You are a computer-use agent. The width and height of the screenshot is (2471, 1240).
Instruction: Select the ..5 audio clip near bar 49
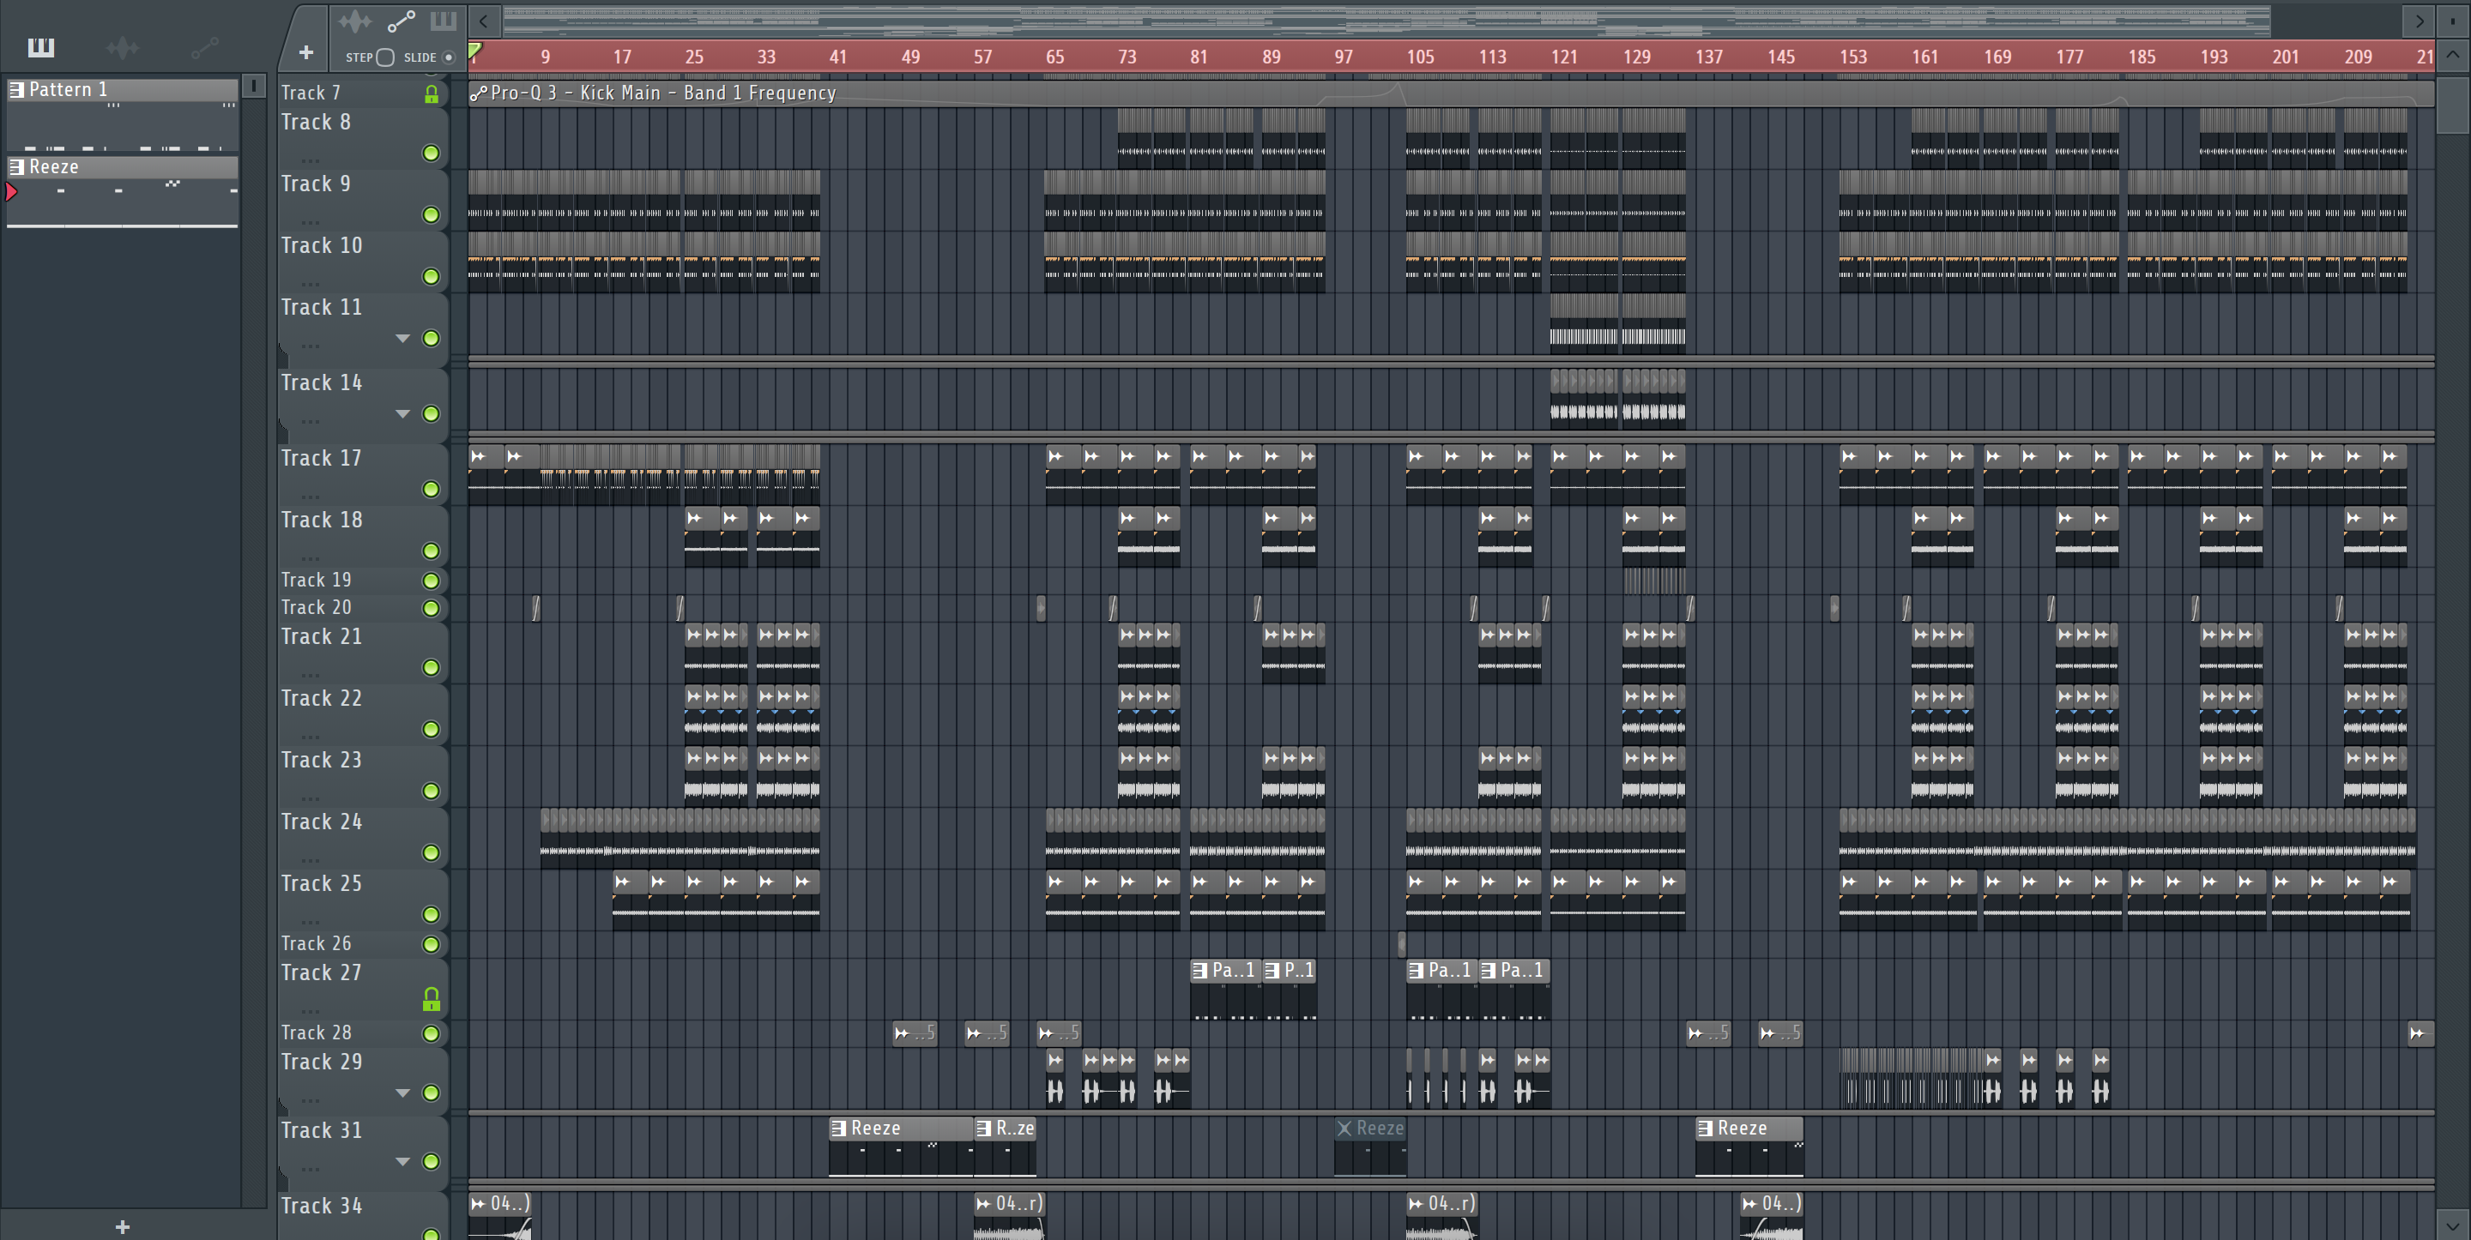tap(914, 1032)
